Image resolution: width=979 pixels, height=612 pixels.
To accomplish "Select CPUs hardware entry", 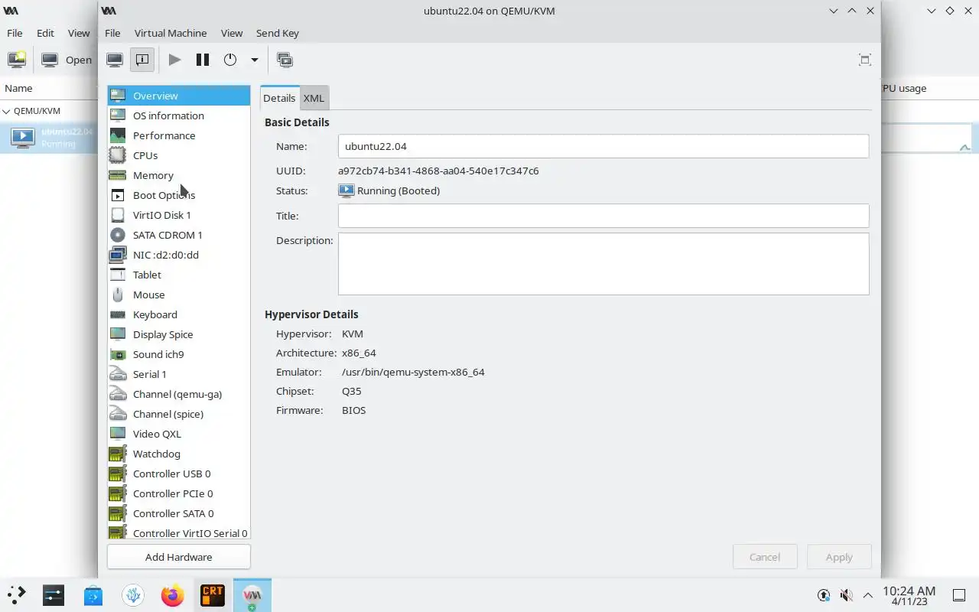I will click(x=179, y=155).
